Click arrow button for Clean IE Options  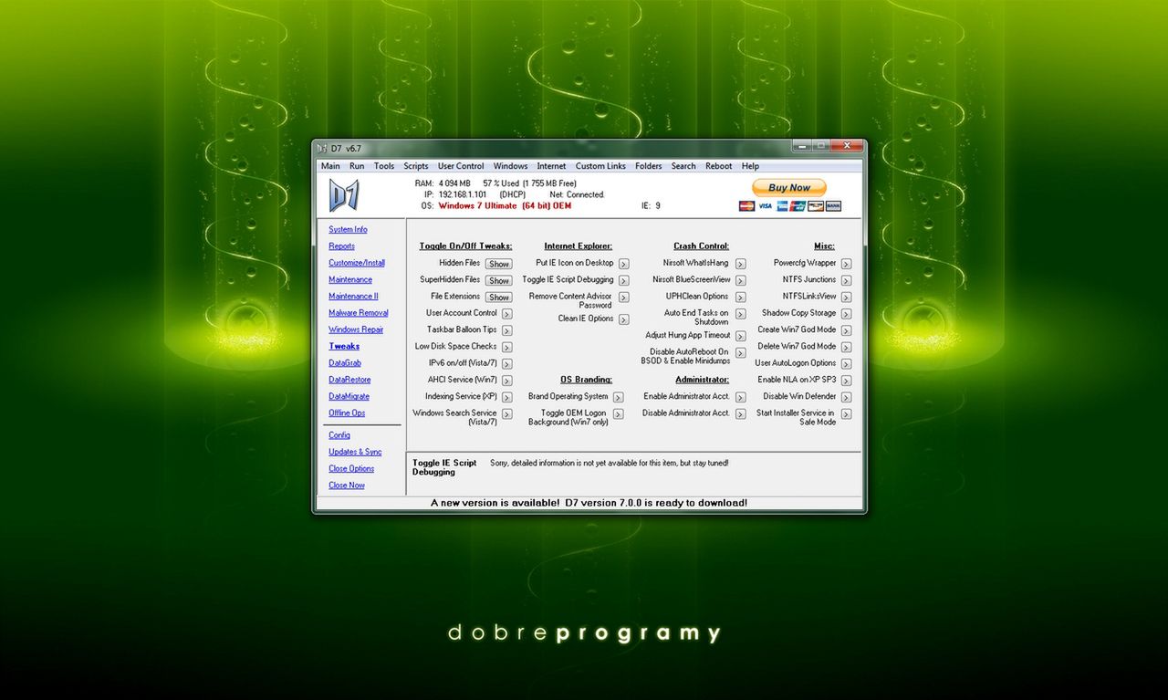623,319
